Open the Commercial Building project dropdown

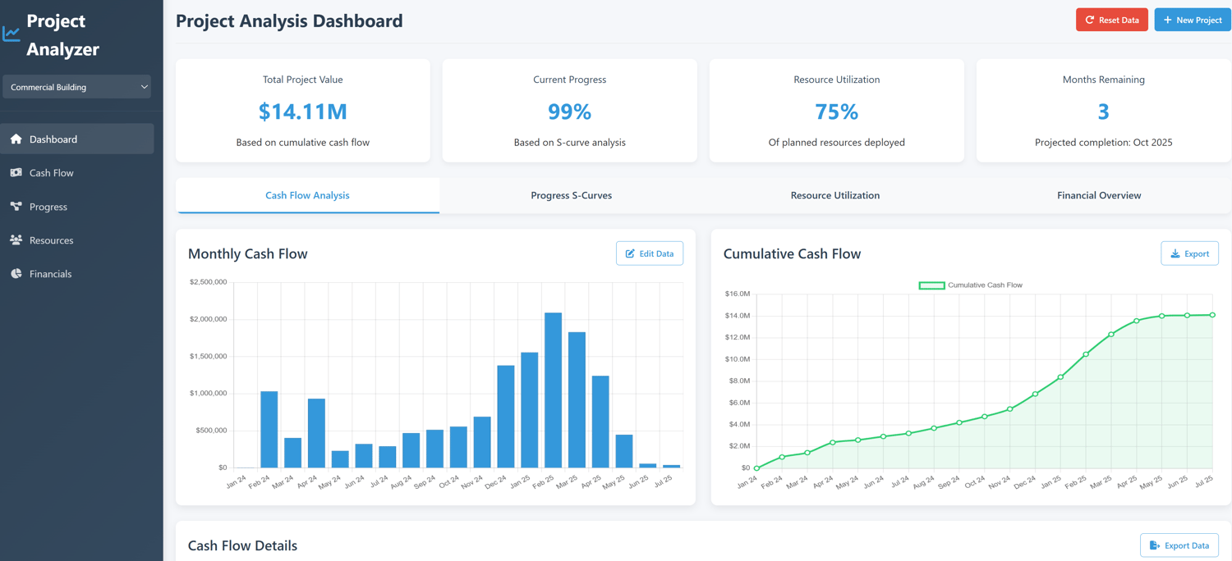tap(77, 87)
